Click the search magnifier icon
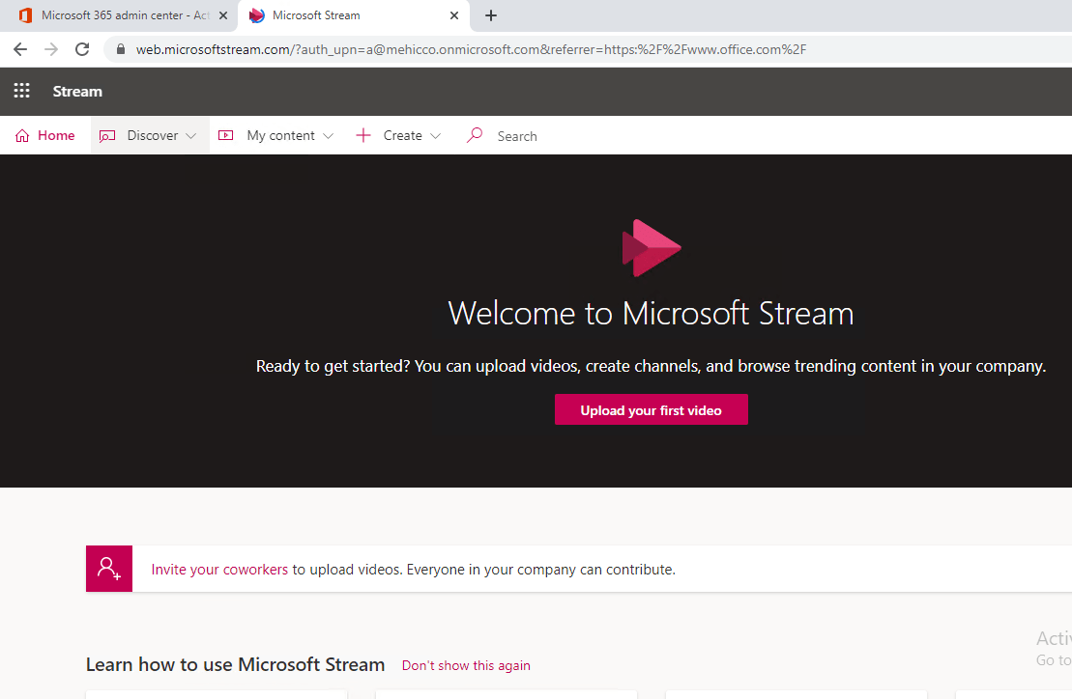This screenshot has width=1072, height=699. (474, 136)
